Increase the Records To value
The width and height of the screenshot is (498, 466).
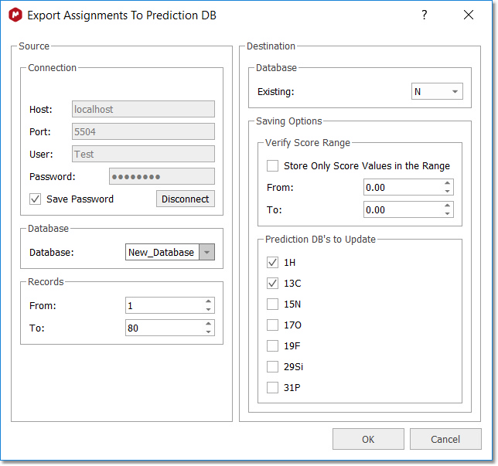pyautogui.click(x=208, y=324)
